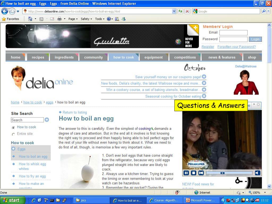The width and height of the screenshot is (272, 204).
Task: Open the Safety menu
Action: pyautogui.click(x=86, y=19)
